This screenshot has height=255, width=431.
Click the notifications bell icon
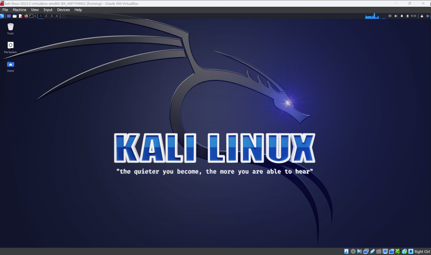[402, 16]
